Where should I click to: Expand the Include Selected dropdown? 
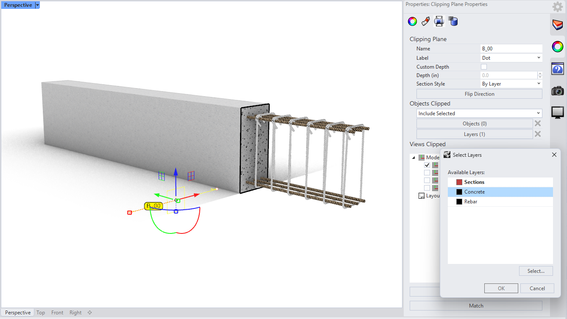tap(479, 114)
